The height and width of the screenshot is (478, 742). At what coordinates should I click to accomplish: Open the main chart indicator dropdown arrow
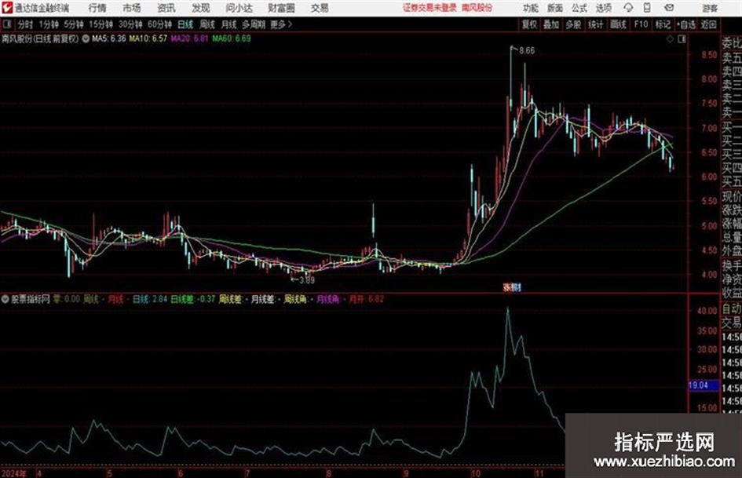(86, 38)
